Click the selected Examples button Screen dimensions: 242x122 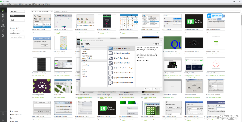[x=17, y=16]
